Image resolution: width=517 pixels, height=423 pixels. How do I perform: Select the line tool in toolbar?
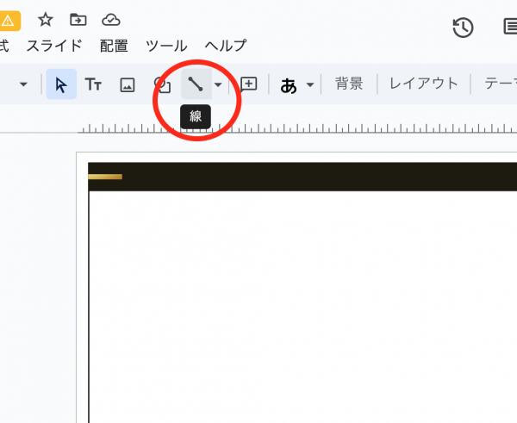(x=196, y=84)
